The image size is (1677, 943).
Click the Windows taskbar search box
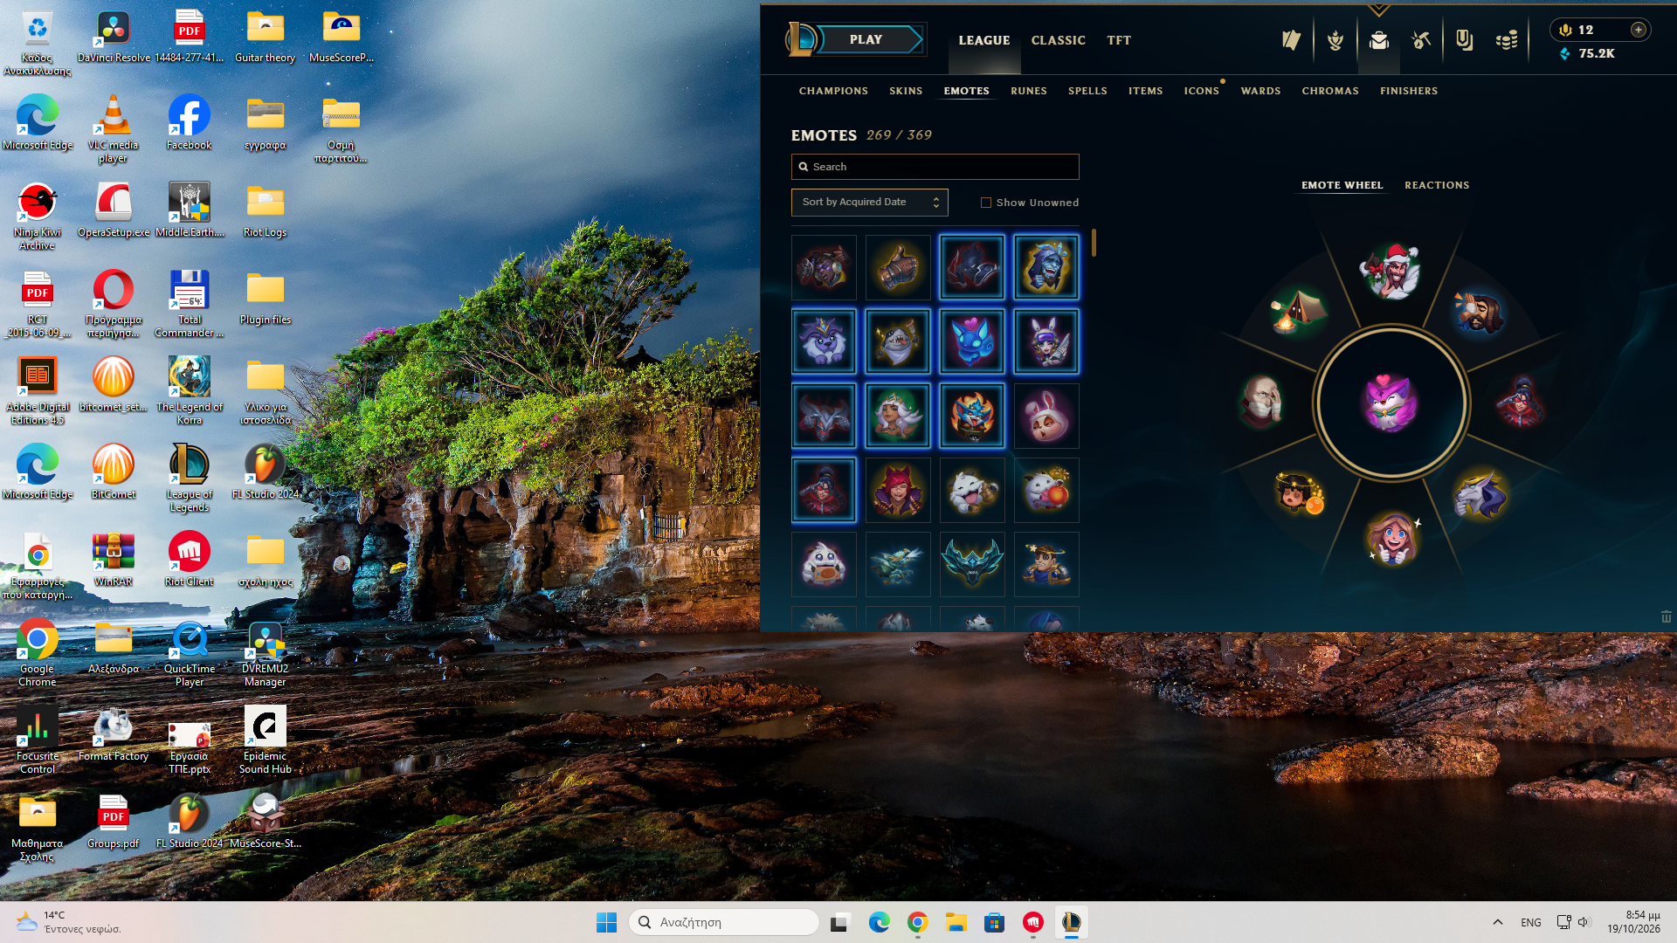click(723, 922)
